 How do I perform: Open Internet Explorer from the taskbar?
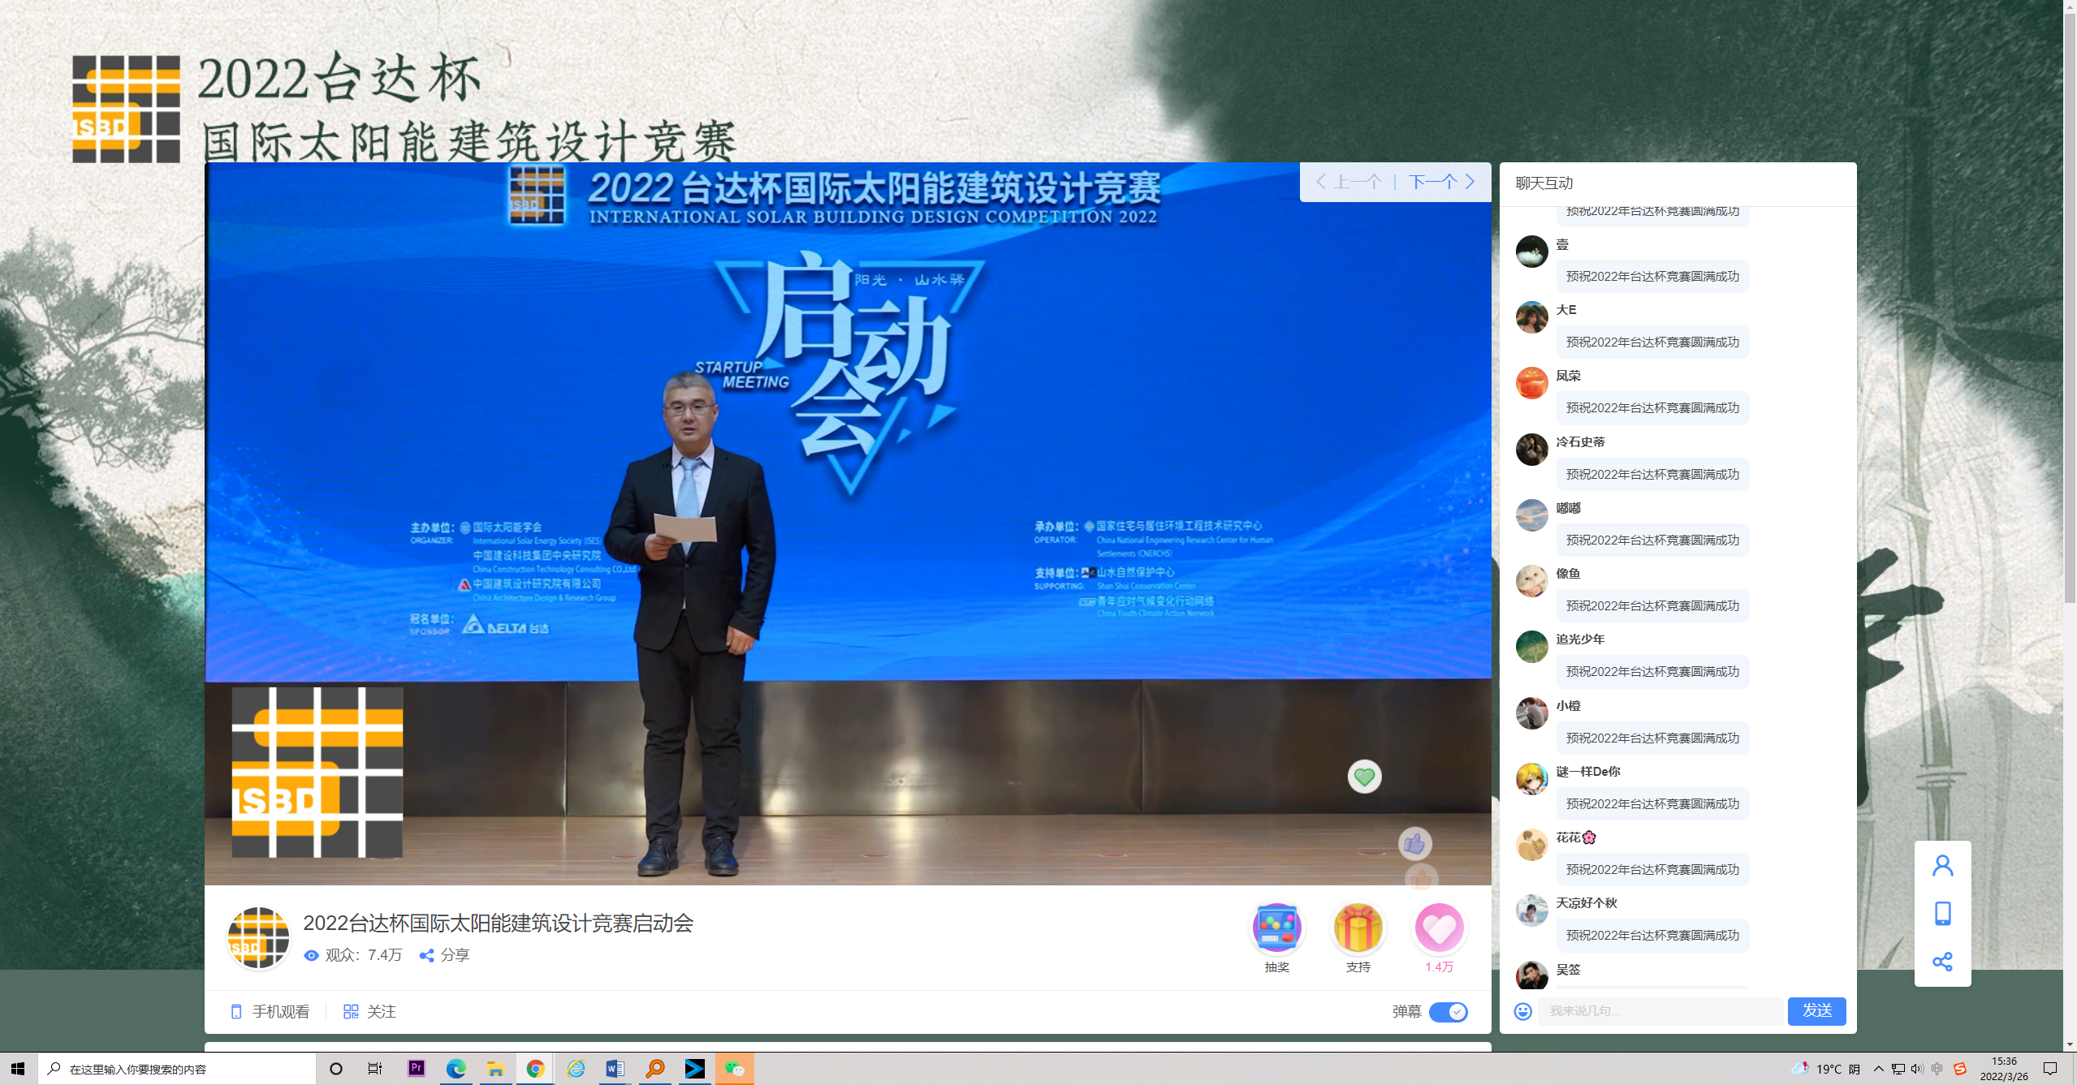(575, 1069)
